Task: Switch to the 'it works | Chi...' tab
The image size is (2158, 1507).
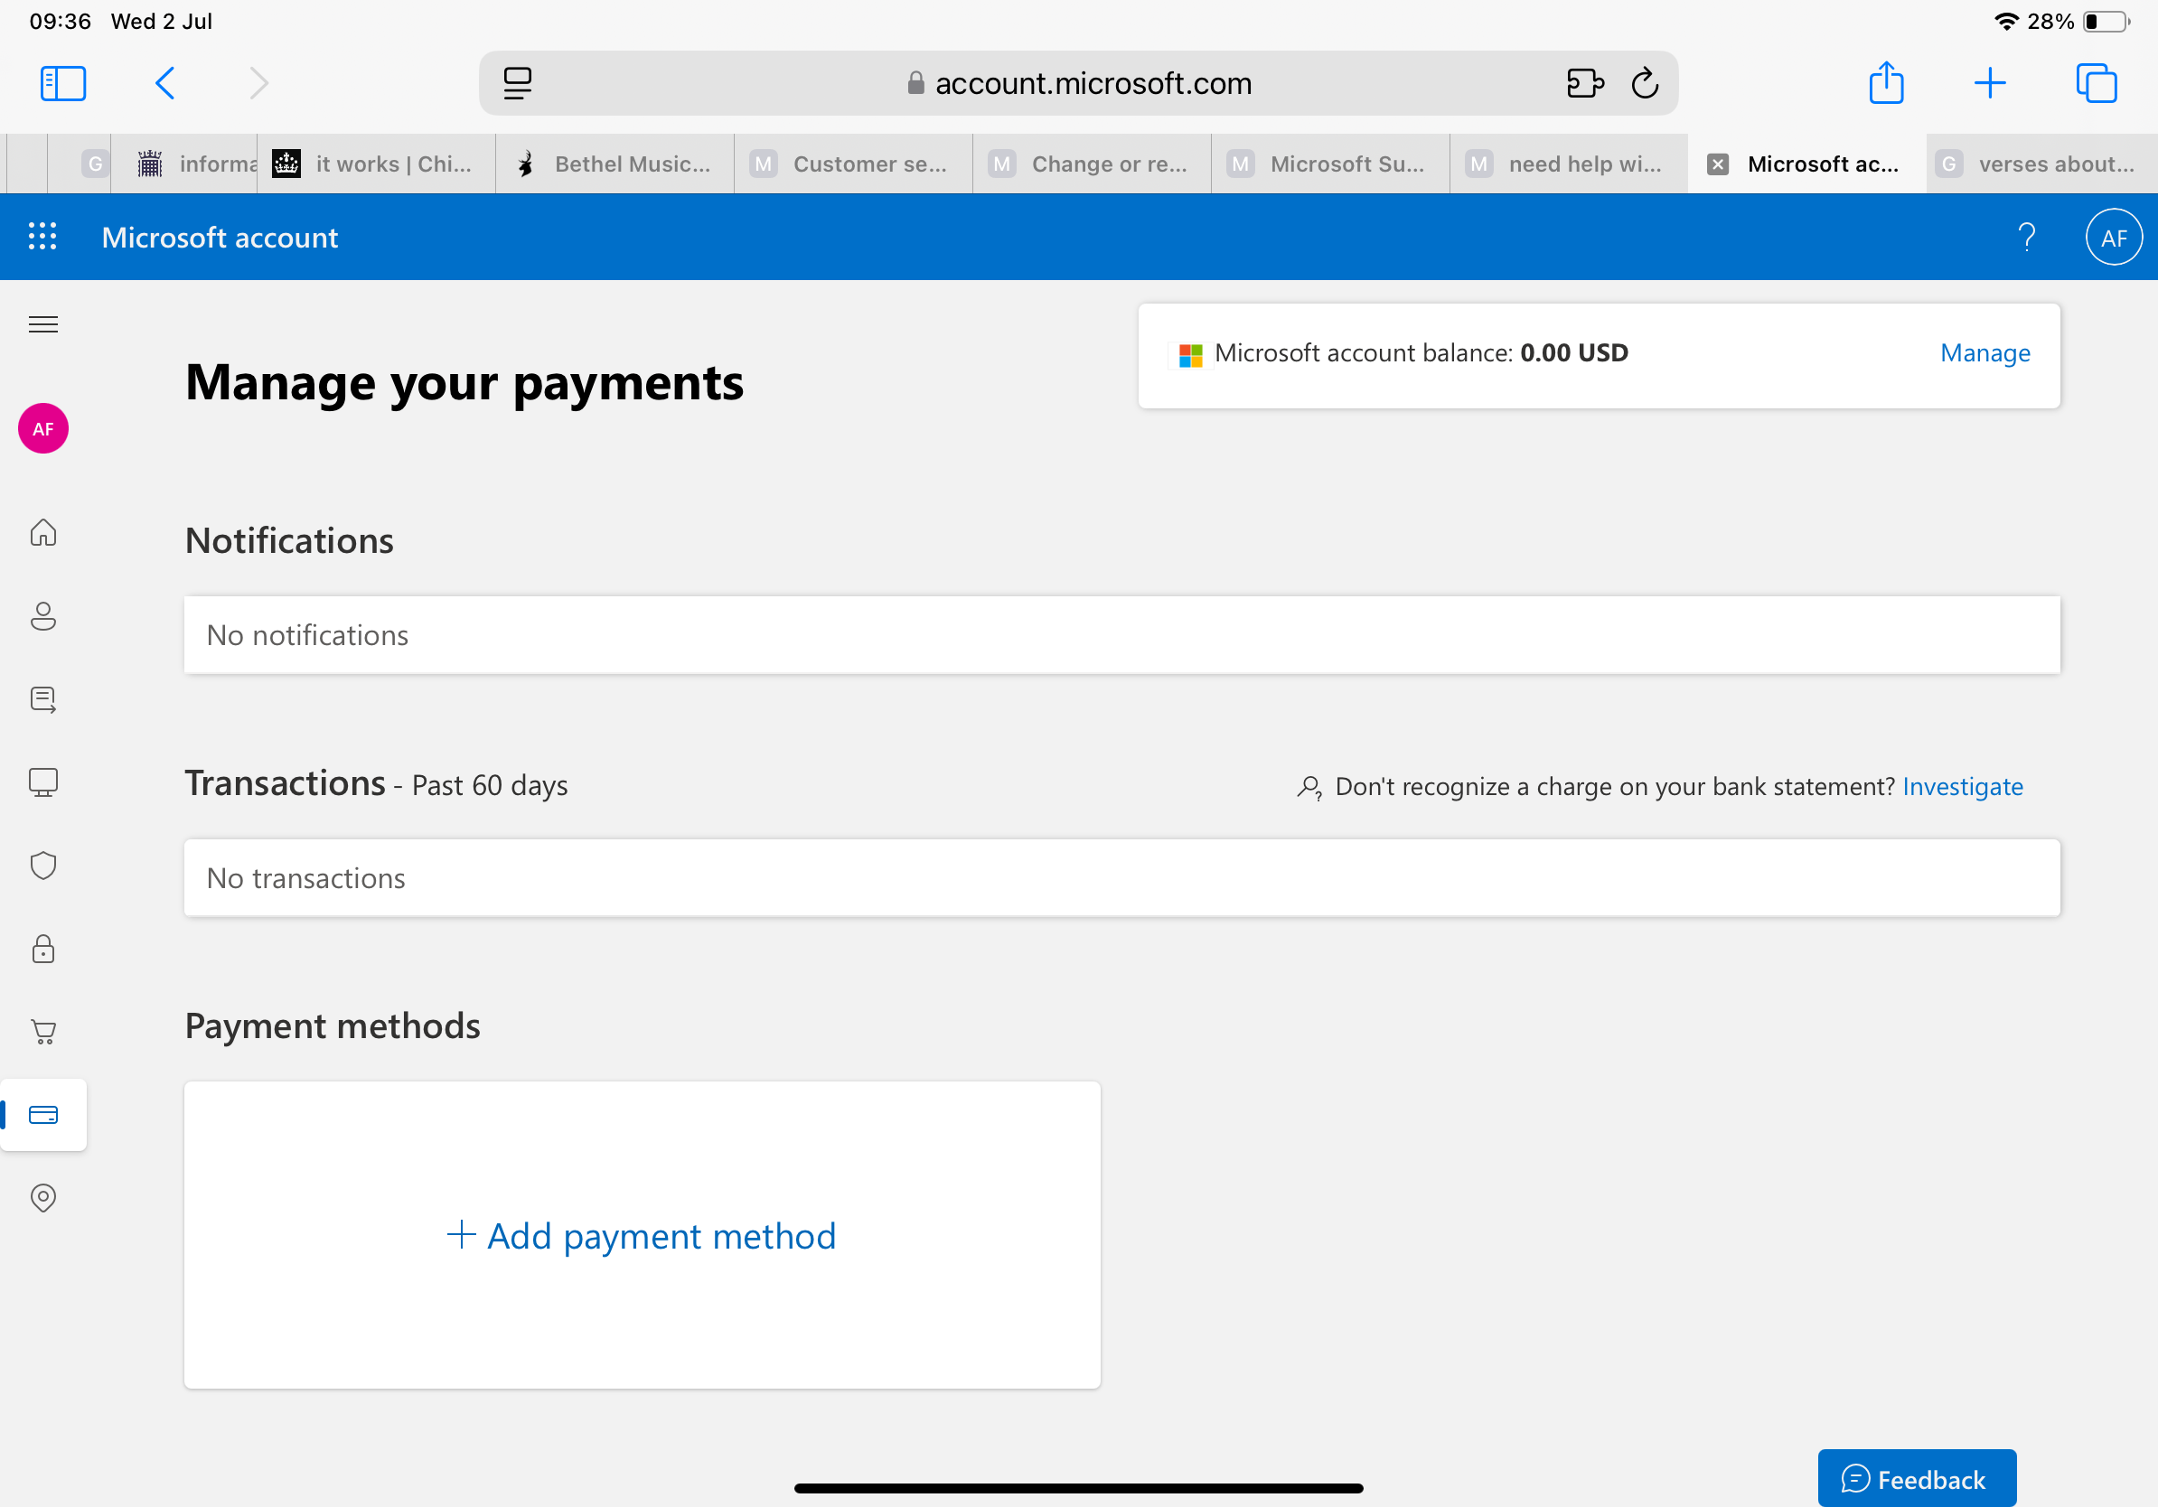Action: click(x=376, y=164)
